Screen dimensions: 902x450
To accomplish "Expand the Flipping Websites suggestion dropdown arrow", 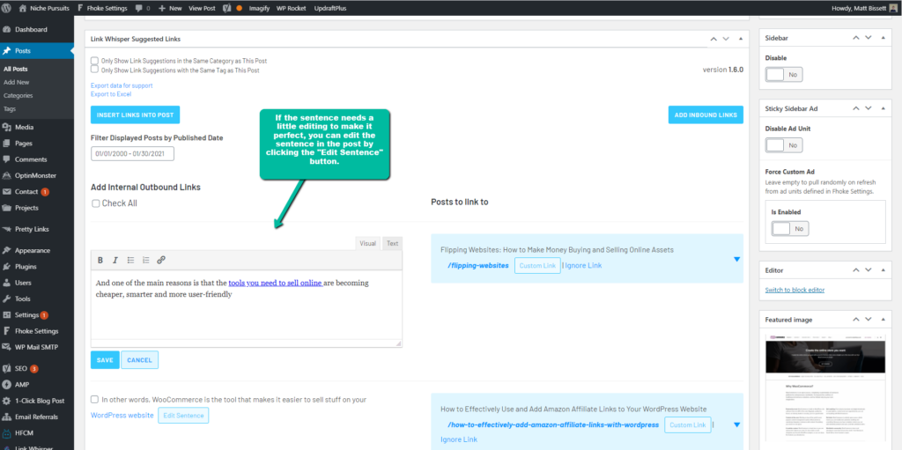I will coord(737,259).
